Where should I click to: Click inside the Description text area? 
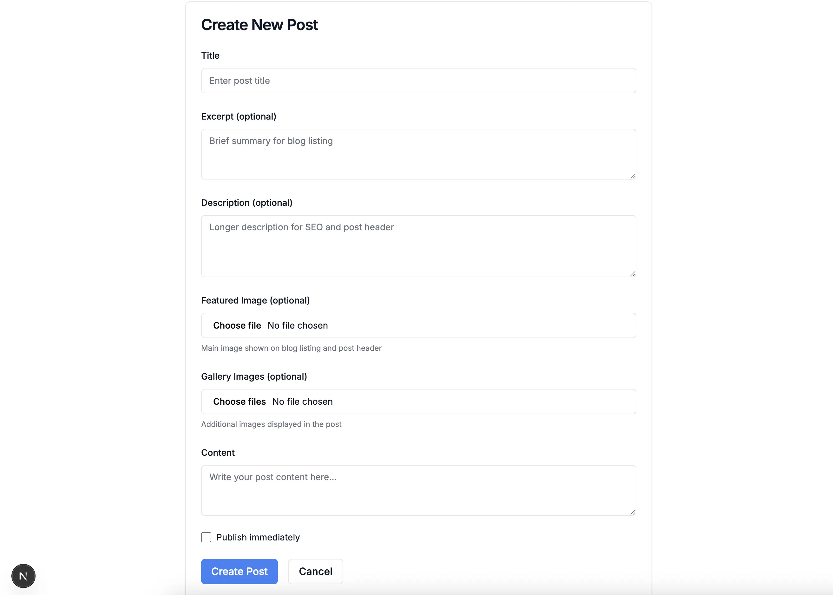418,245
